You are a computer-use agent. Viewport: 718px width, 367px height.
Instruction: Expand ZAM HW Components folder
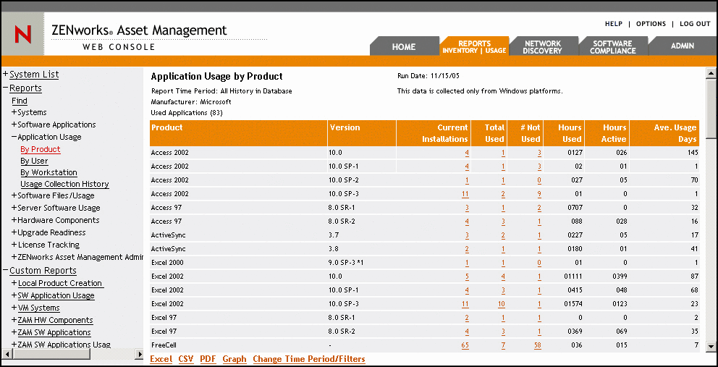[x=14, y=320]
